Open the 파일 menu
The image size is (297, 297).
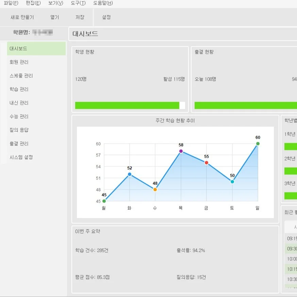pos(10,3)
